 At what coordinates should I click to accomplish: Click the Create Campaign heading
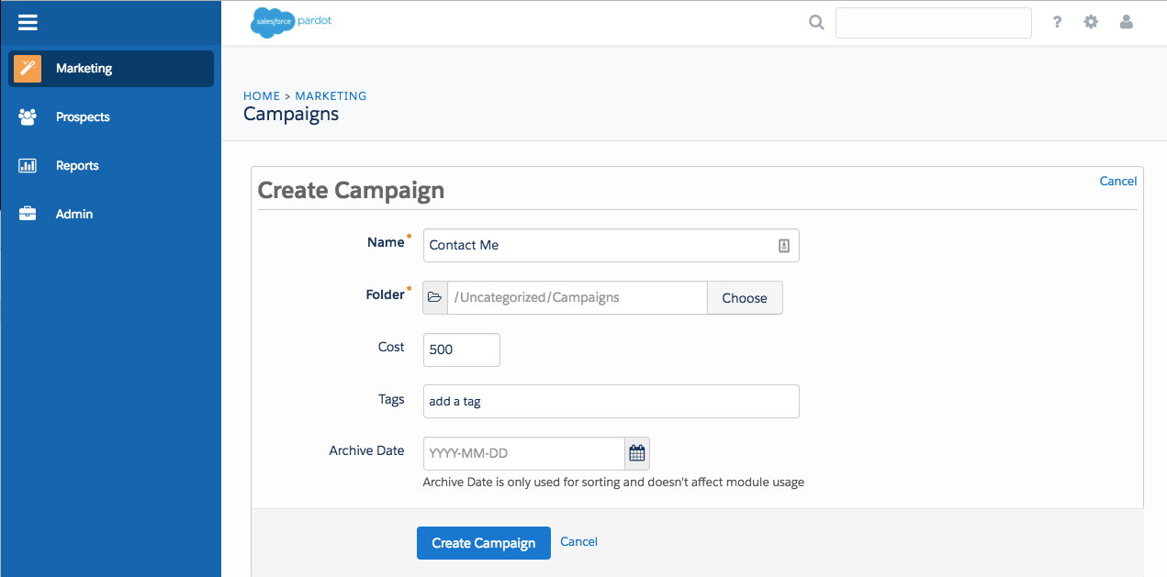(x=351, y=191)
